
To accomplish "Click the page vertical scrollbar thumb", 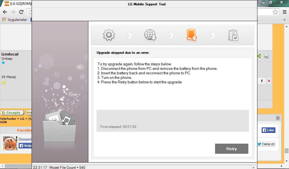I will point(286,151).
